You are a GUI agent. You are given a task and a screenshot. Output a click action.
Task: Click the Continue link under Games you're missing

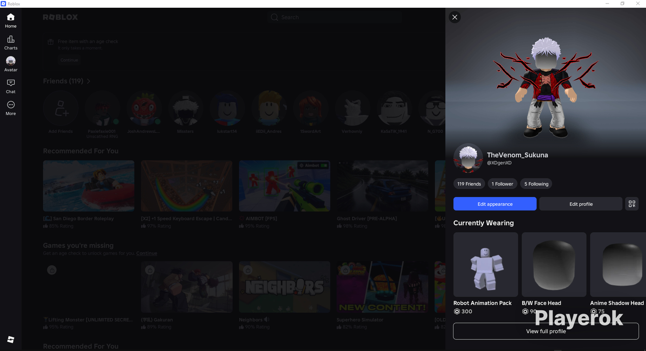coord(147,253)
